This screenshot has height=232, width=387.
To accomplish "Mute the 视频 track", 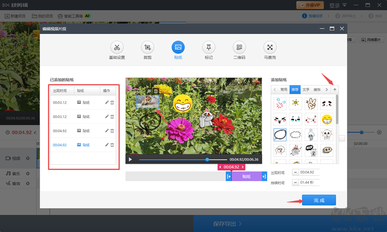I will [x=28, y=158].
